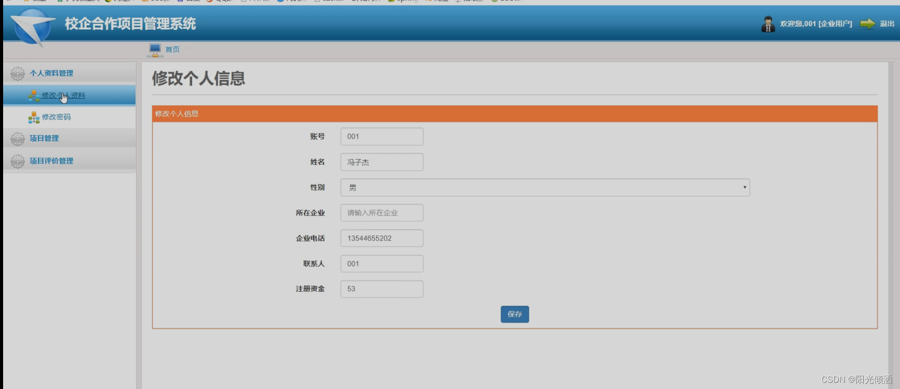Click the 联系人 field label
The height and width of the screenshot is (389, 900).
tap(314, 264)
